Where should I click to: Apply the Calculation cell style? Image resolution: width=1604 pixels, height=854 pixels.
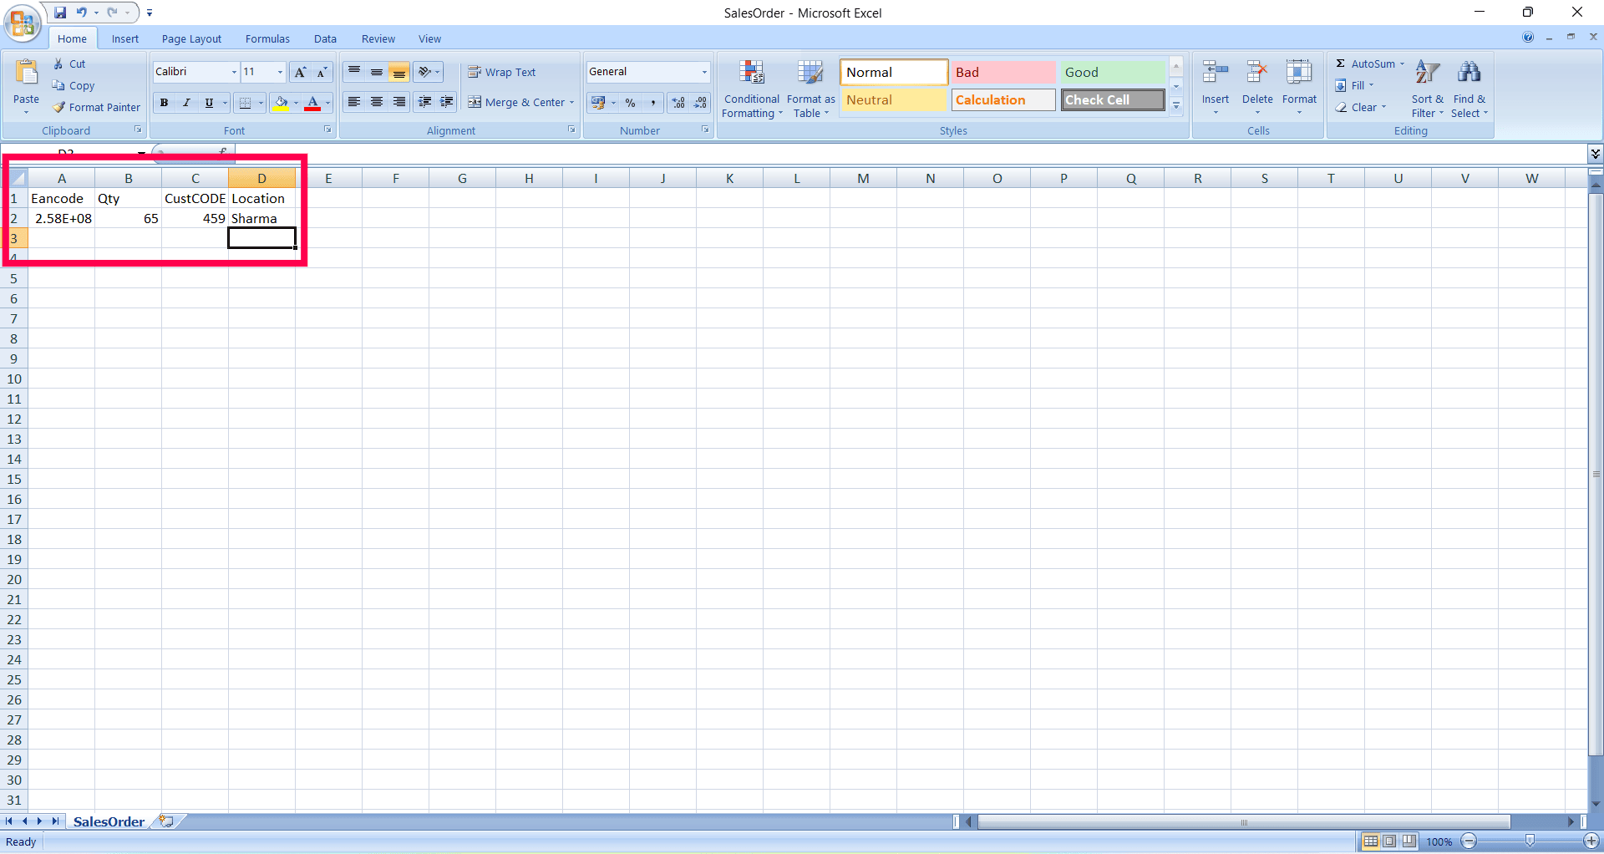(x=1003, y=99)
